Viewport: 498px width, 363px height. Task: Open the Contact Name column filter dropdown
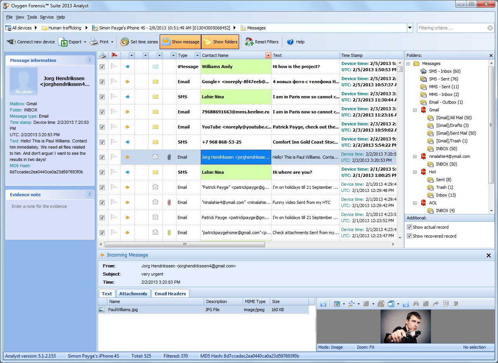pyautogui.click(x=268, y=55)
